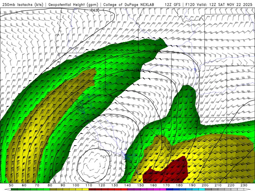Click the 220 knot legend value
This screenshot has height=191, width=255.
click(x=231, y=185)
